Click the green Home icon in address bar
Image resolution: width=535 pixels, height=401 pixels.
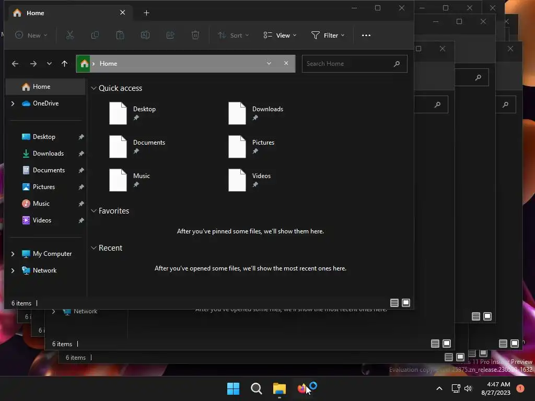(x=84, y=64)
